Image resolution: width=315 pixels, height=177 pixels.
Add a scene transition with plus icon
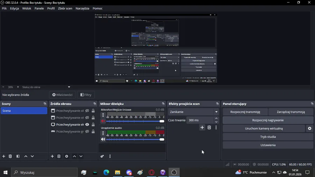coord(202,127)
